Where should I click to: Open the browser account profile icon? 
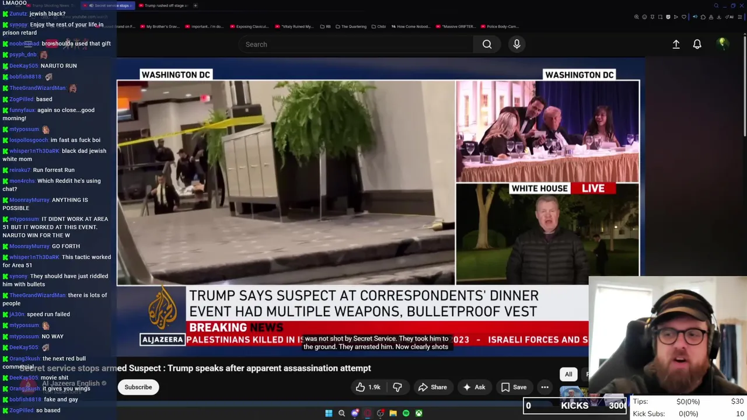point(711,17)
